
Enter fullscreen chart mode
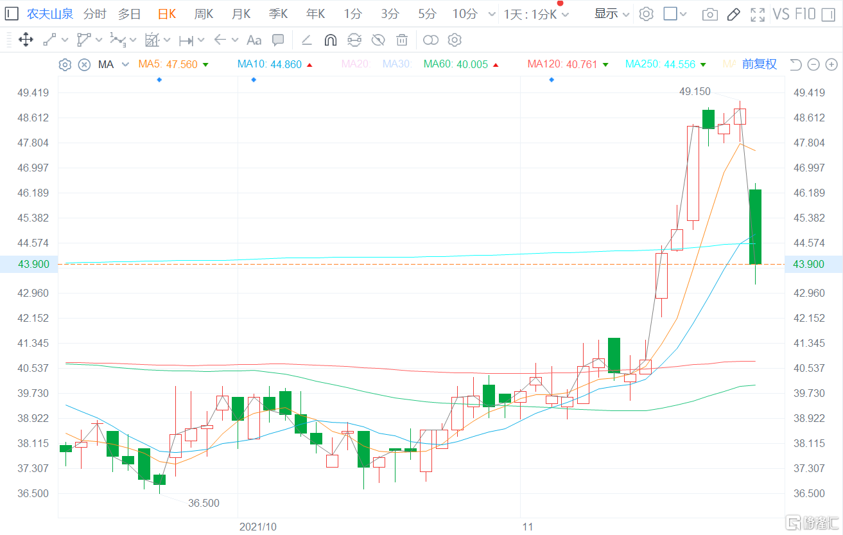pos(758,14)
